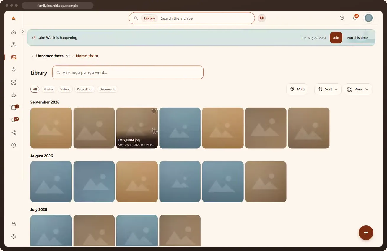Screen dimensions: 387x251
Task: Open the Home page from the sidebar
Action: pos(14,32)
